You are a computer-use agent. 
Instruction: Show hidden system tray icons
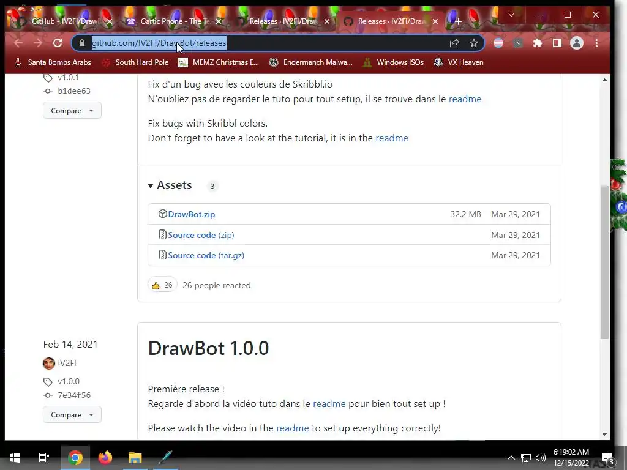[x=511, y=458]
